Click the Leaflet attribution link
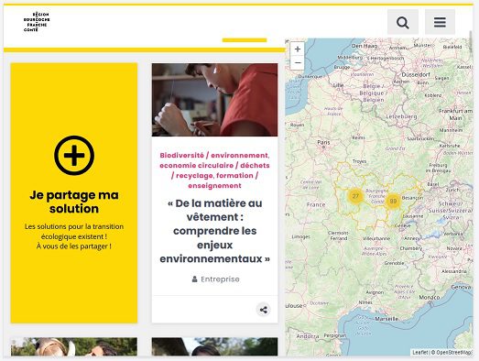 click(420, 353)
